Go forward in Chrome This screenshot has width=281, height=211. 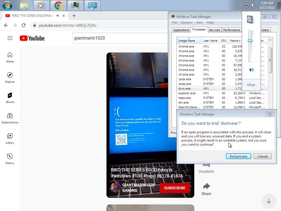click(15, 25)
